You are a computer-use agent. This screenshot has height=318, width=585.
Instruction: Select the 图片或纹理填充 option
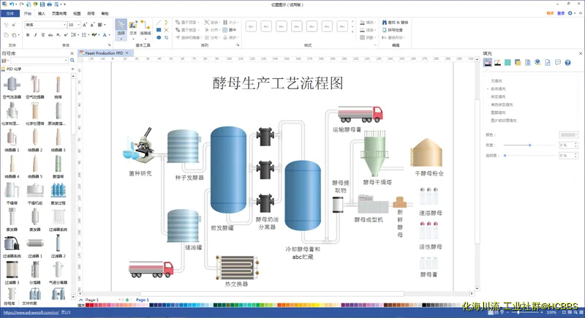[x=504, y=121]
